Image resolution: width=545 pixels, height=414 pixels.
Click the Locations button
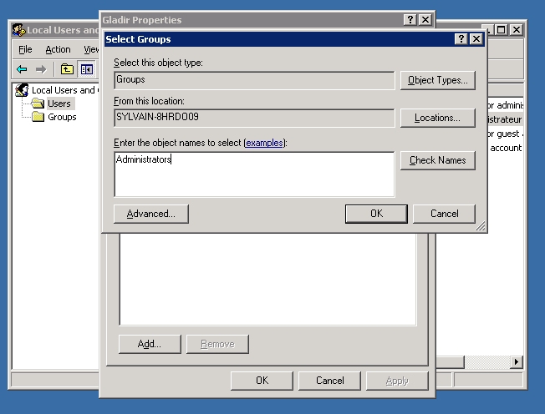tap(438, 118)
